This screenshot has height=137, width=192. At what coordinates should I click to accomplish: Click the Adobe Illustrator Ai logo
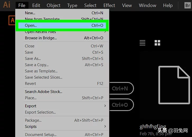7,5
